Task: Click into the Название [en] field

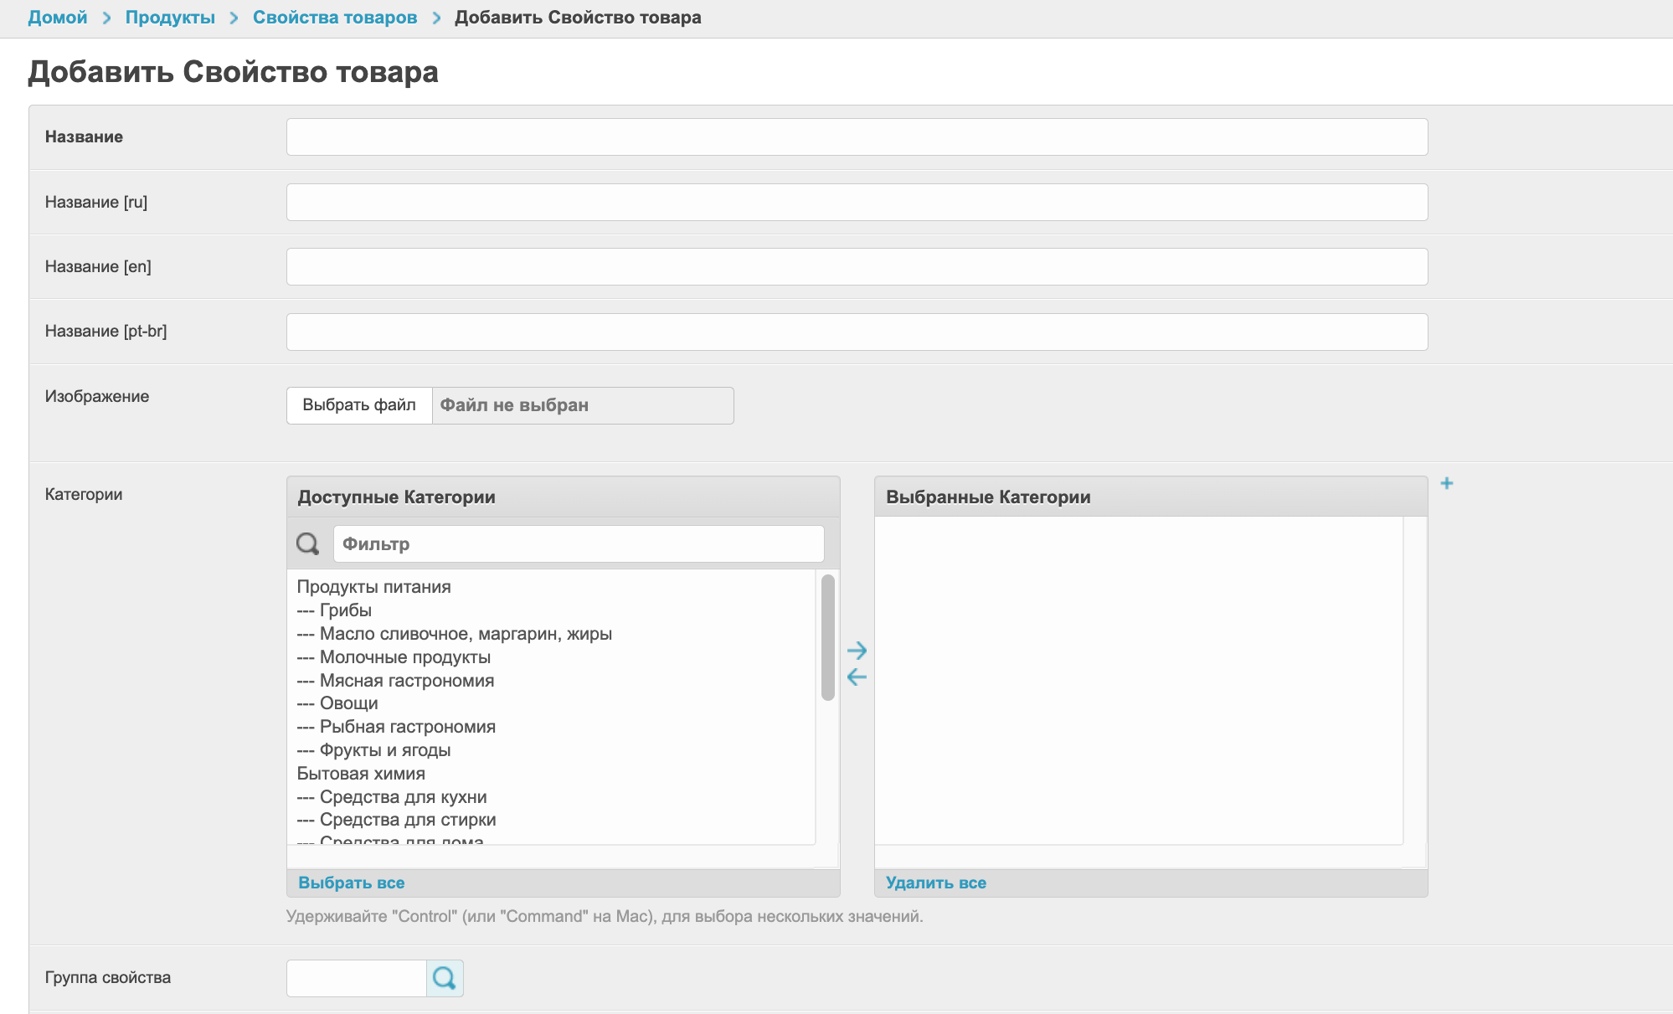Action: [857, 266]
